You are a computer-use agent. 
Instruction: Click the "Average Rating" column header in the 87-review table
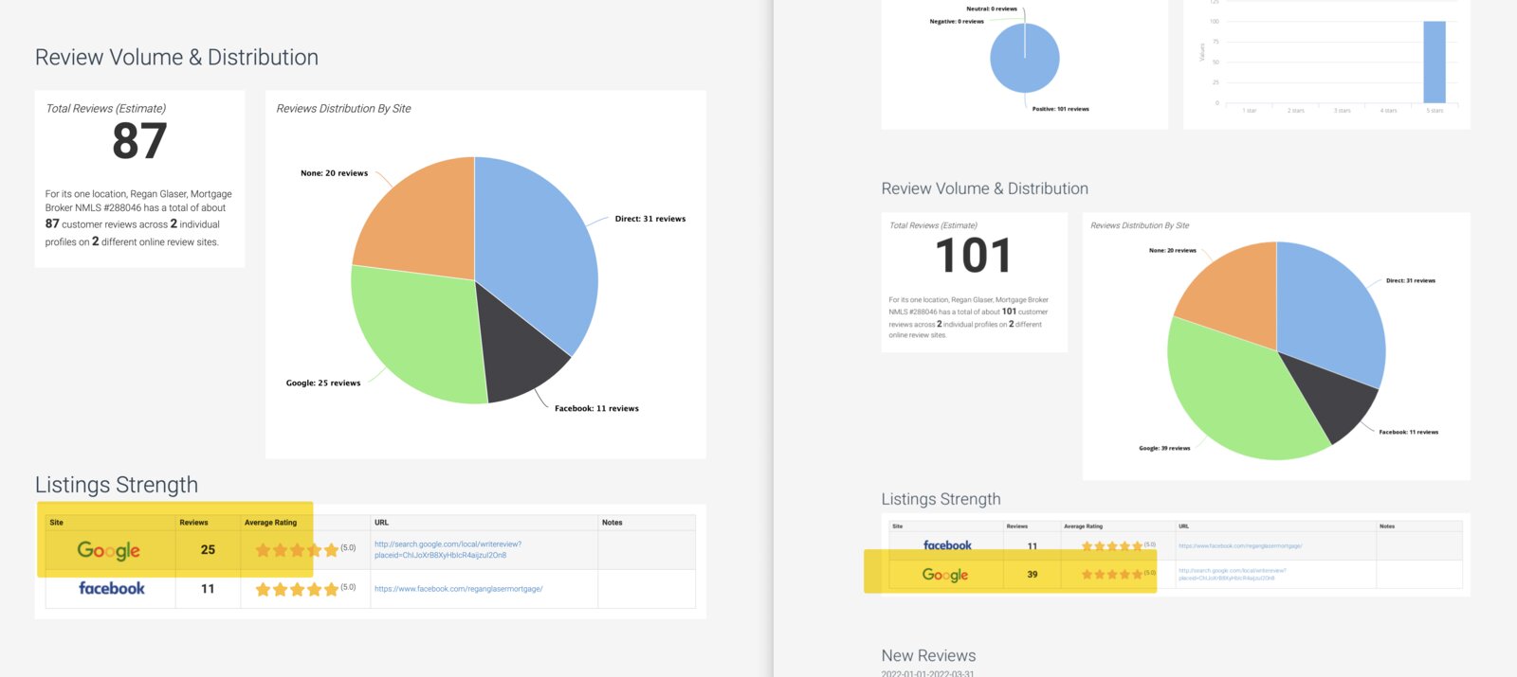[x=270, y=523]
